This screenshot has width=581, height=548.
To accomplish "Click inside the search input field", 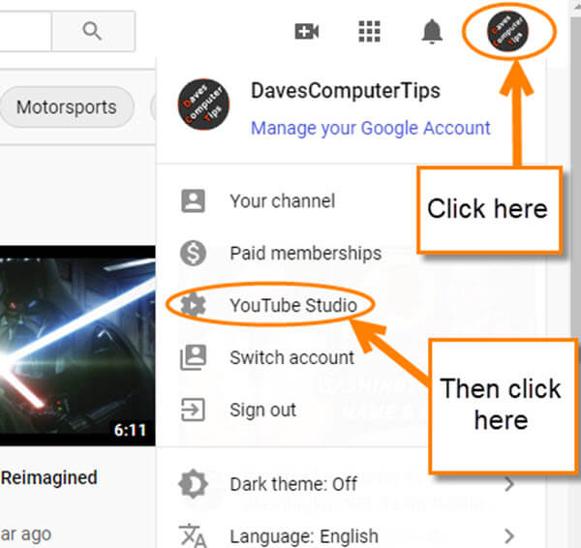I will 25,31.
